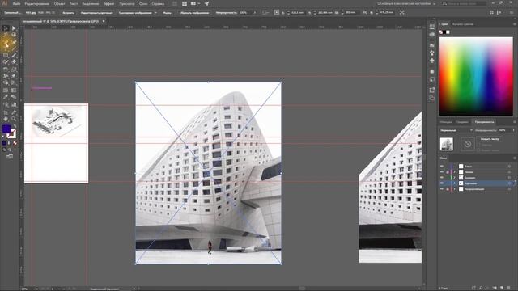The width and height of the screenshot is (518, 291).
Task: Click the Создать маску button
Action: tap(490, 139)
